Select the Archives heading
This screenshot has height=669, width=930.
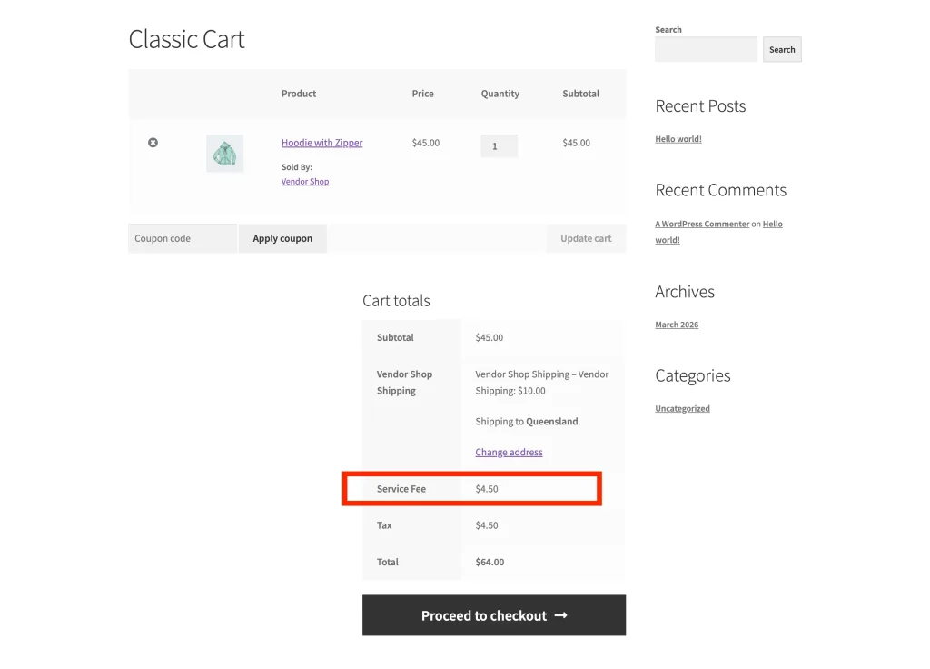685,292
